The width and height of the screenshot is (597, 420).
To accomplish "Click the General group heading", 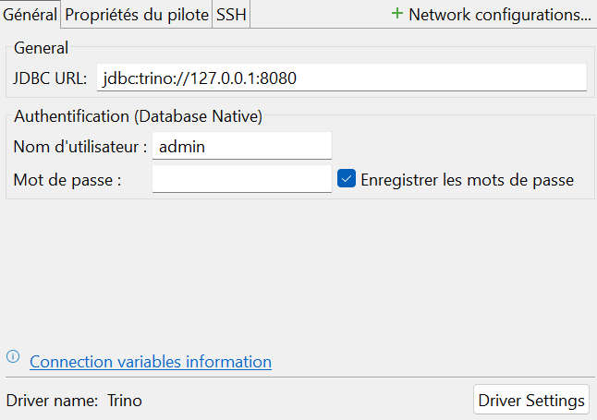I will (41, 49).
